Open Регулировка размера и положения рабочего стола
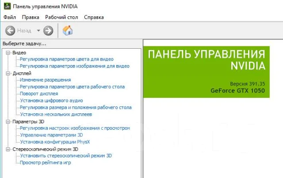This screenshot has width=283, height=178. click(x=76, y=107)
